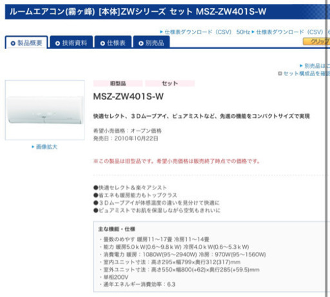Screen dimensions: 330x297
Task: Open the 製品概要 tab
Action: click(26, 43)
